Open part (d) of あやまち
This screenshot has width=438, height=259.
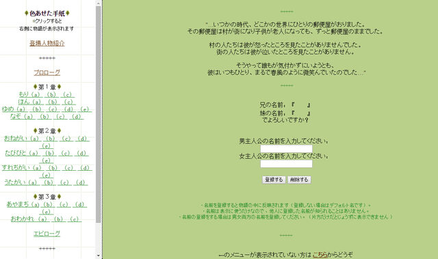pos(80,204)
